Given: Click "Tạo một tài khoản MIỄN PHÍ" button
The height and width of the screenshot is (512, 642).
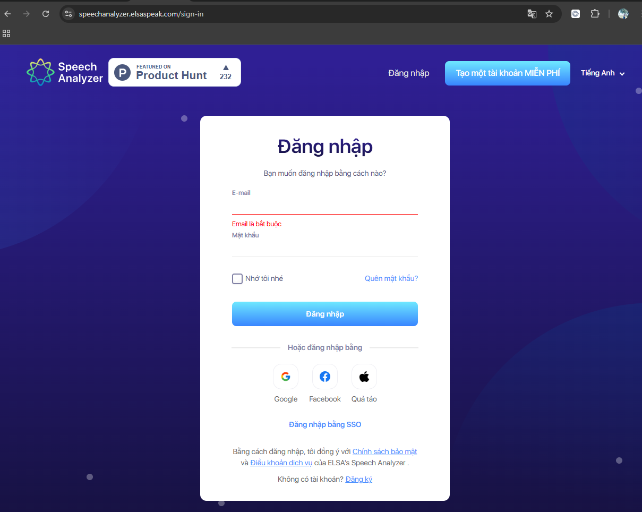Looking at the screenshot, I should pos(508,73).
